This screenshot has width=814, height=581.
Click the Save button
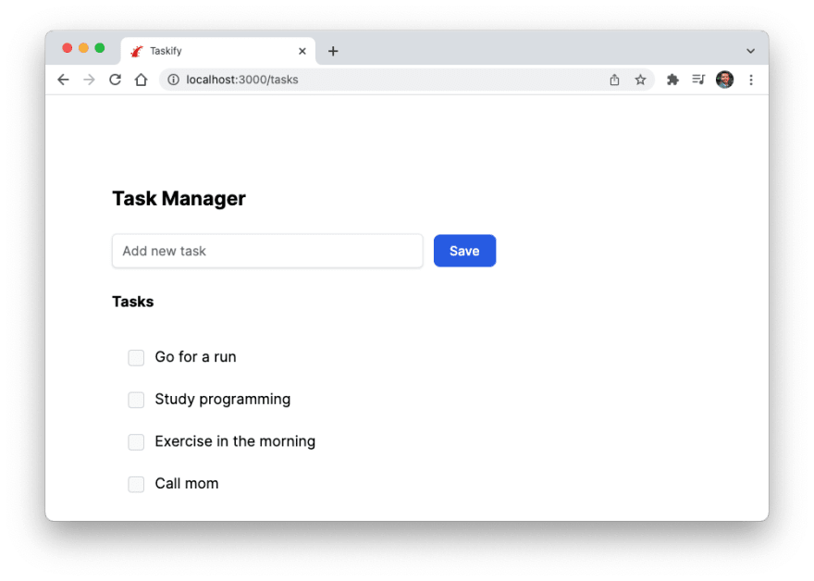[x=464, y=251]
